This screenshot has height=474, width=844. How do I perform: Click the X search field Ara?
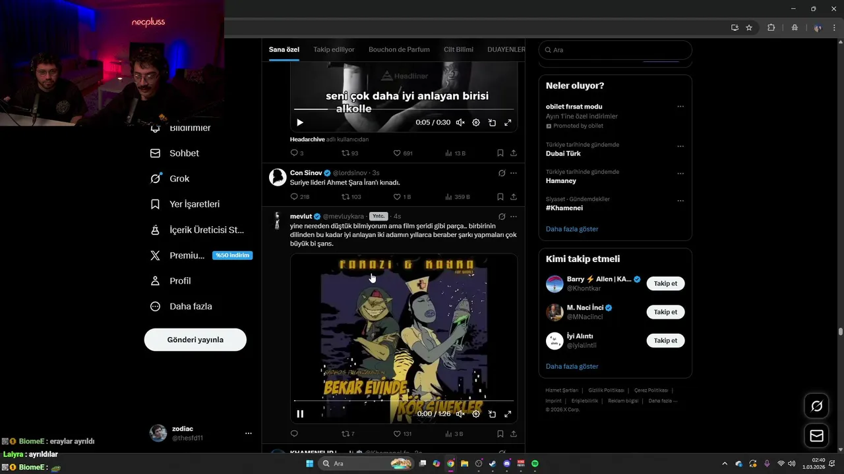[615, 50]
